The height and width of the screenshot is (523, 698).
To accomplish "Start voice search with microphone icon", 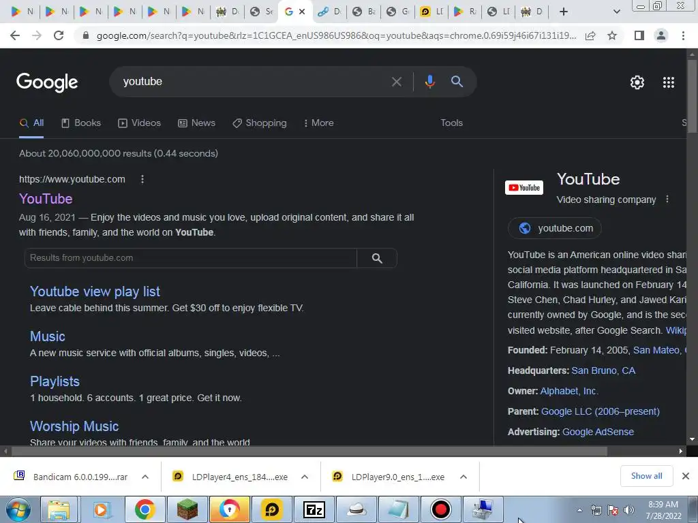I will click(x=429, y=82).
